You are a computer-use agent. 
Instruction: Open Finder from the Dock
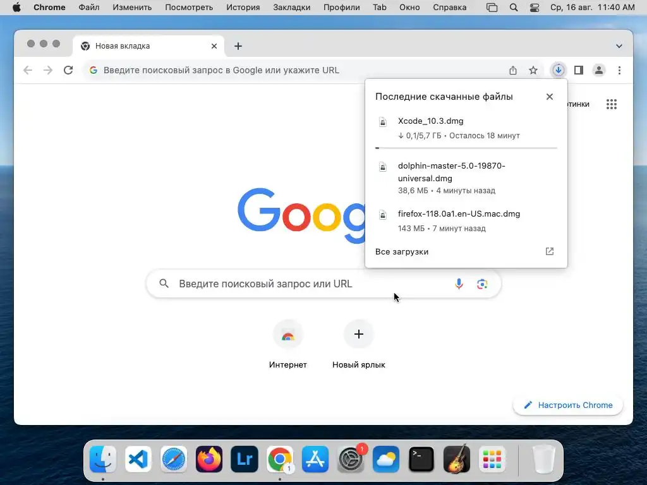coord(103,459)
